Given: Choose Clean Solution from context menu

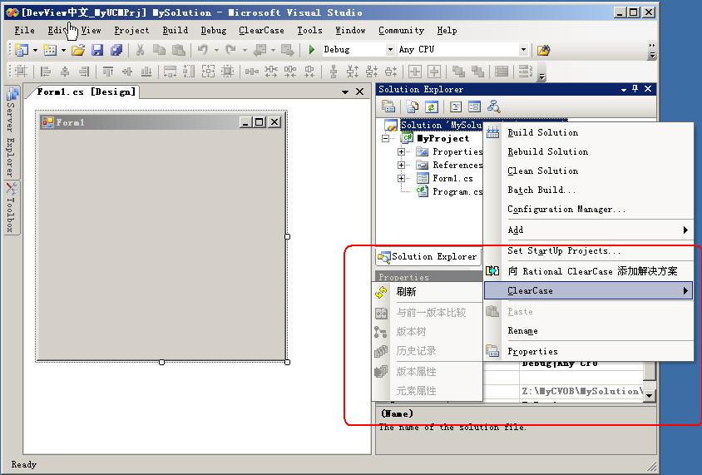Looking at the screenshot, I should pyautogui.click(x=589, y=171).
